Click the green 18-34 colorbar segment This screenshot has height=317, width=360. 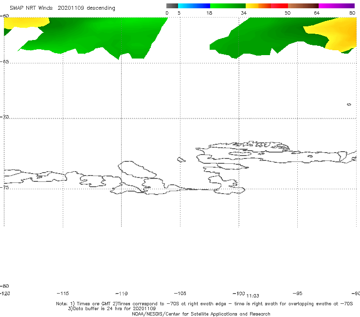[x=228, y=6]
